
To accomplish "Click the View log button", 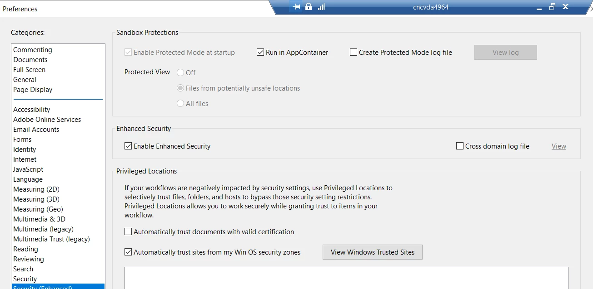I will pos(506,52).
